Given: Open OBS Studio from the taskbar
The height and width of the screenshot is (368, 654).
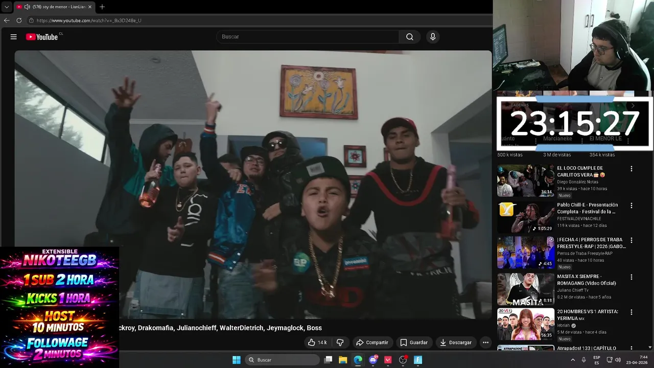Looking at the screenshot, I should [403, 360].
